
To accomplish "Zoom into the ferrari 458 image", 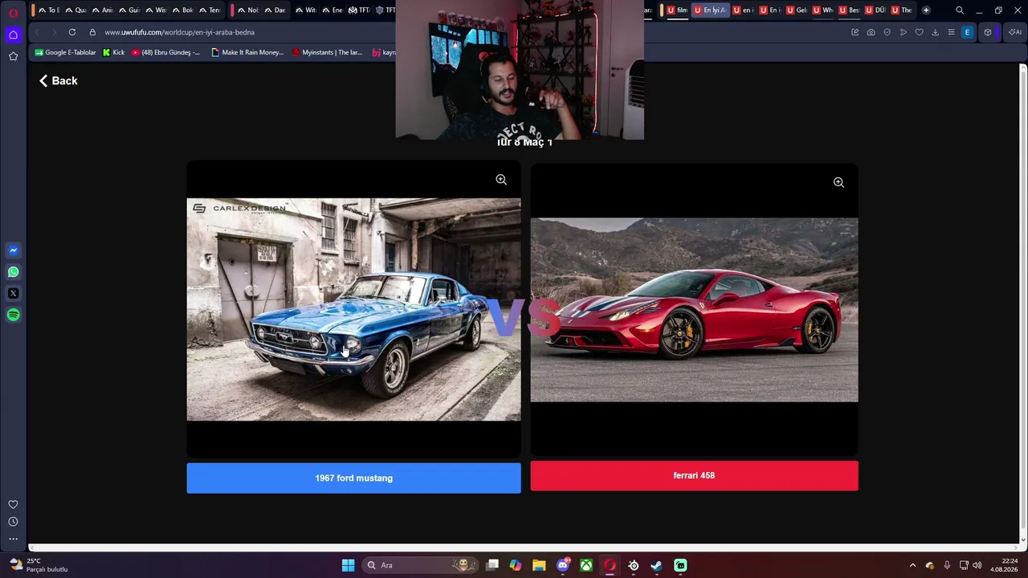I will click(838, 182).
